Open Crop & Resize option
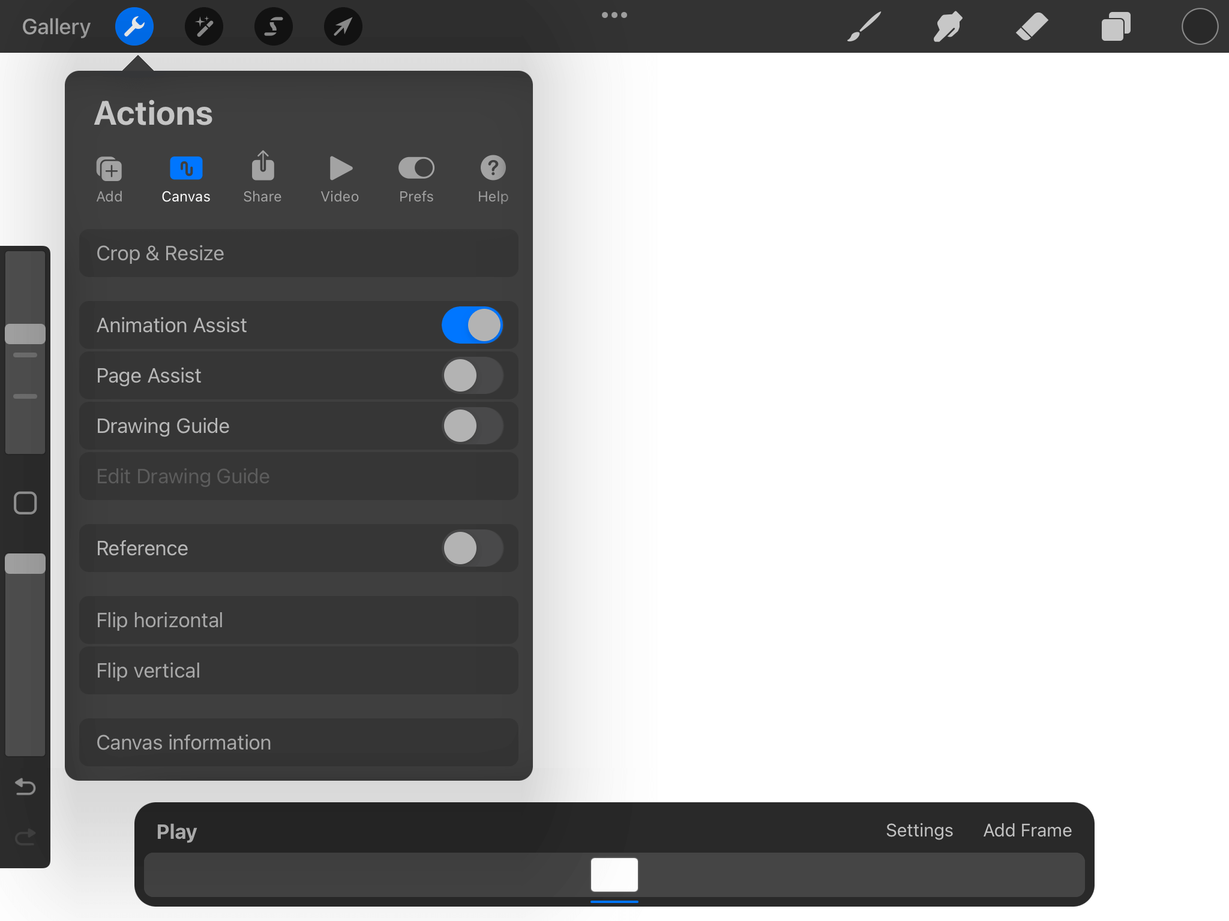1229x921 pixels. coord(298,253)
